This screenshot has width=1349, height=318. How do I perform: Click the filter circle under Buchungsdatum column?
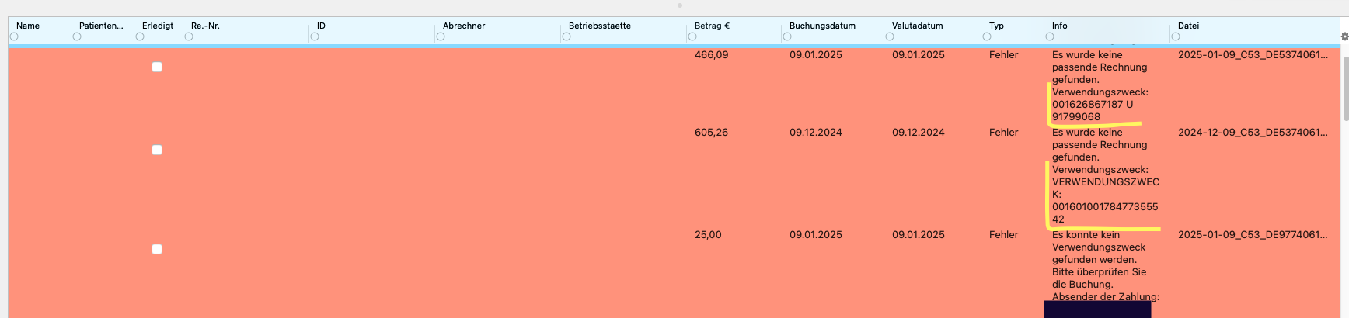coord(787,36)
